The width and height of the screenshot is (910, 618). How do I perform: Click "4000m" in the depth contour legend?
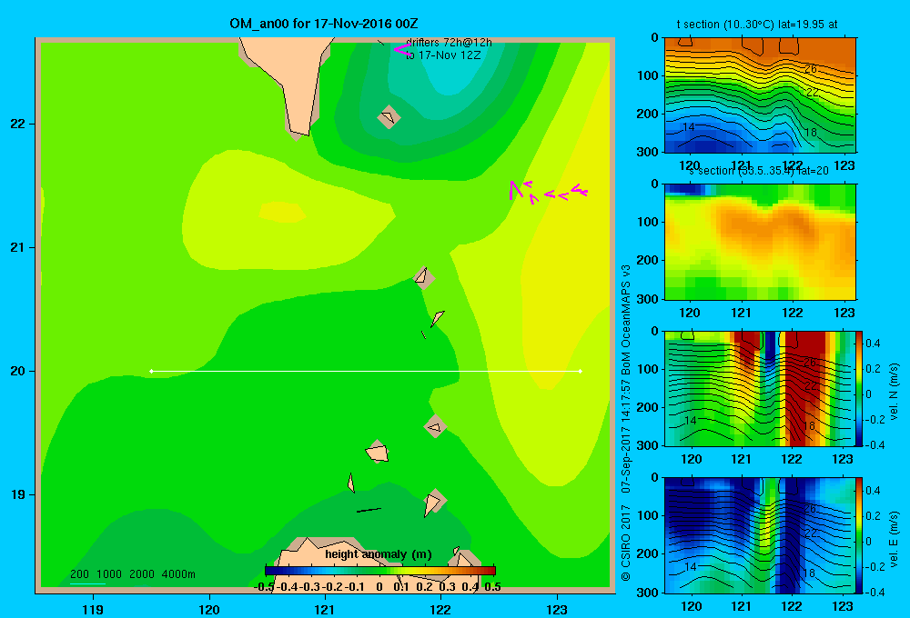(178, 574)
